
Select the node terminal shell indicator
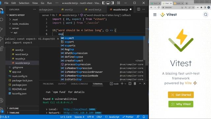point(114,84)
